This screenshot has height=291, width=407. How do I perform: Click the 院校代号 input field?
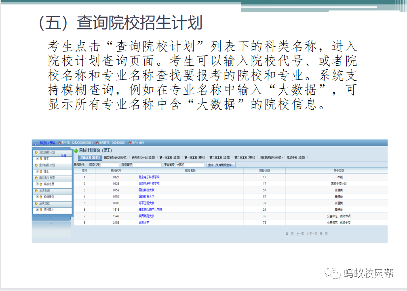pos(110,164)
